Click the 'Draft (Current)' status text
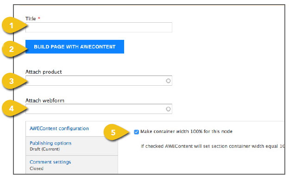 [44, 149]
